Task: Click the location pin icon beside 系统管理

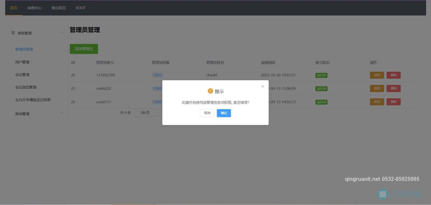Action: [x=13, y=33]
